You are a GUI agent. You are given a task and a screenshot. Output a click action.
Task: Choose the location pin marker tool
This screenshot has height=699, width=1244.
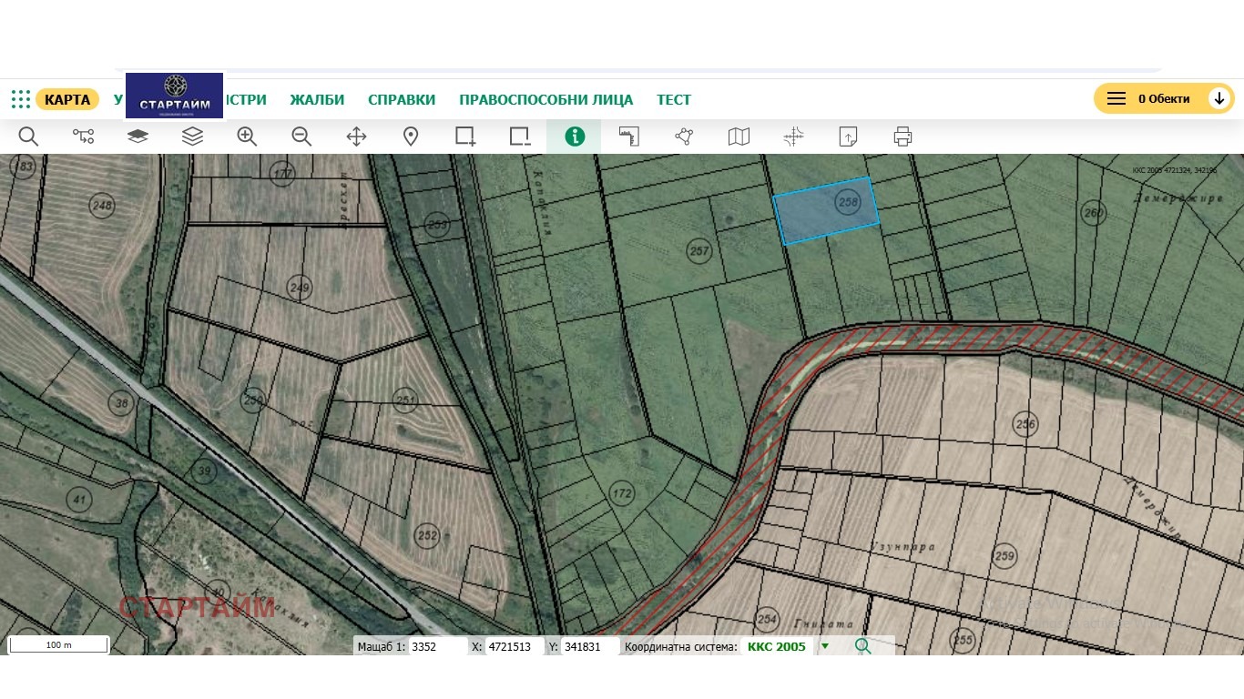(x=411, y=137)
